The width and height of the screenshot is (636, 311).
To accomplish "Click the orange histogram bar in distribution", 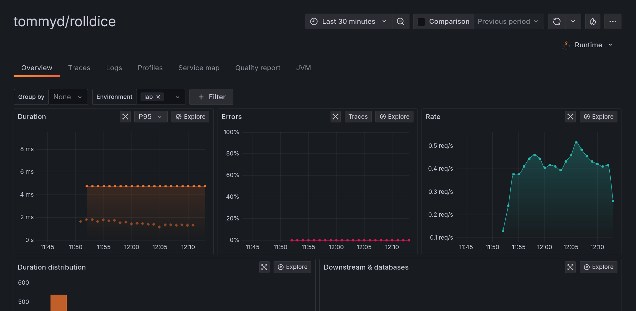I will [x=59, y=303].
